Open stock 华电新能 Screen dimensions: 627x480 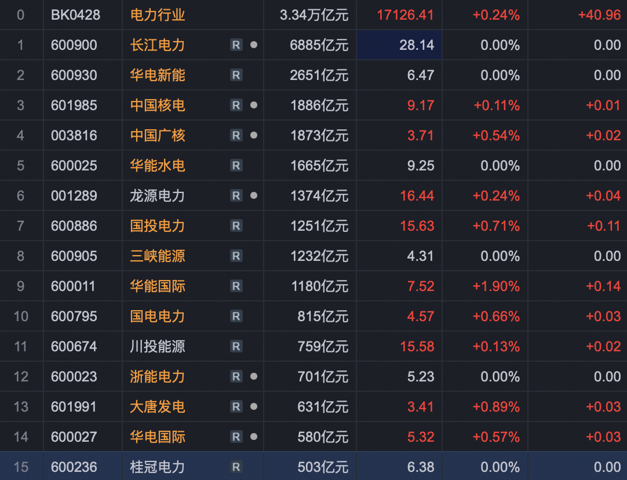tap(158, 75)
